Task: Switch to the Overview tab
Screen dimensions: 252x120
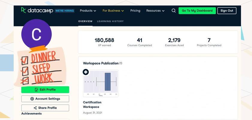Action: (85, 21)
